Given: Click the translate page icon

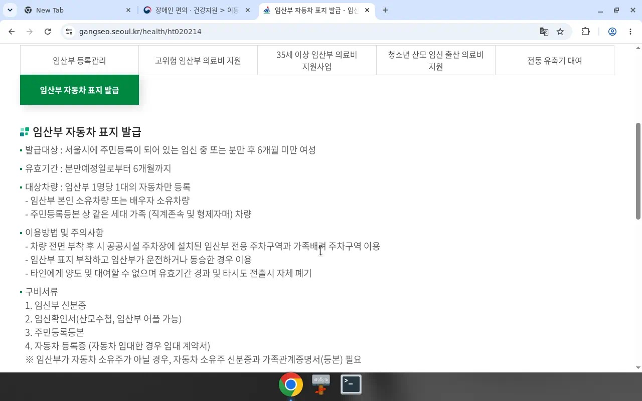Looking at the screenshot, I should [544, 32].
